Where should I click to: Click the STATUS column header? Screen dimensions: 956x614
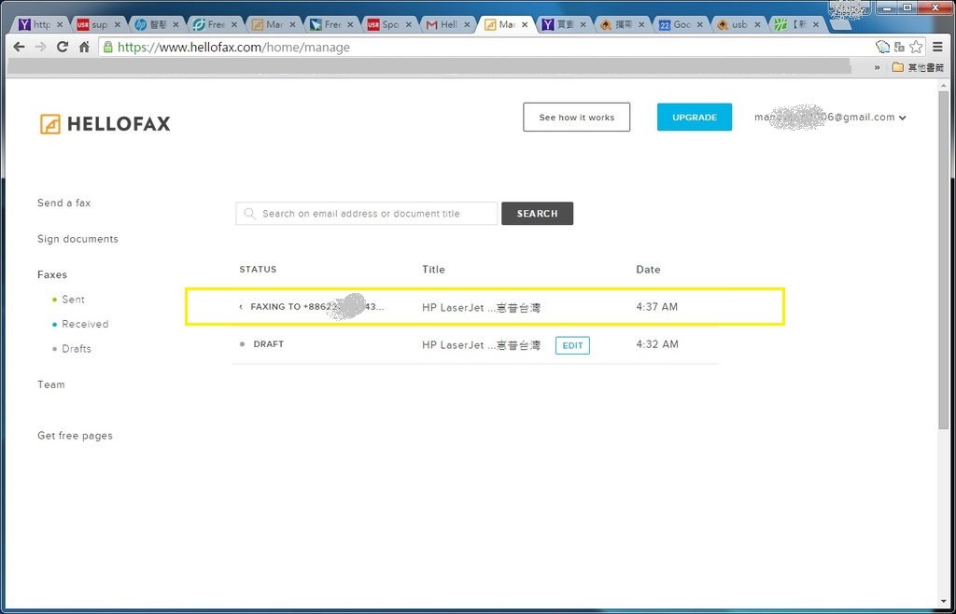[x=258, y=270]
